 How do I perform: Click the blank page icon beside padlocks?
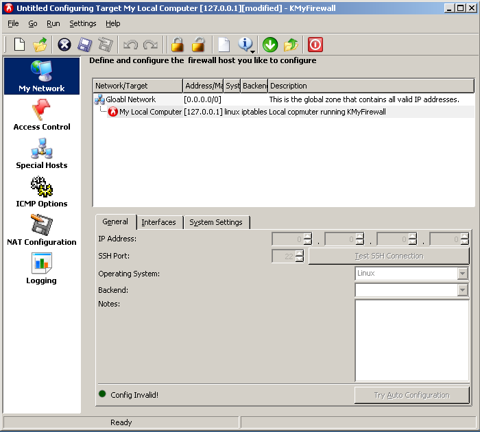tap(224, 45)
